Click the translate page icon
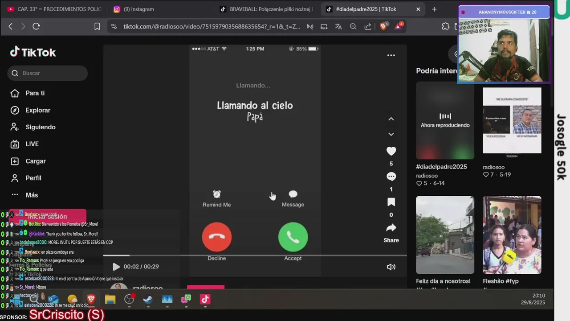 pos(338,26)
